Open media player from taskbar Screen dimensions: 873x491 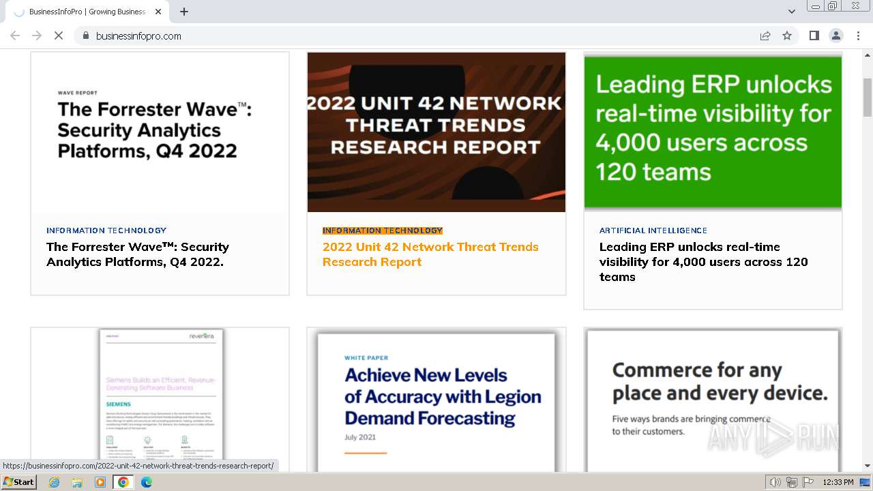(x=100, y=482)
